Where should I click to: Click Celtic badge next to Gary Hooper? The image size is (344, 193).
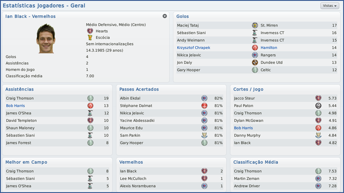[x=255, y=70]
